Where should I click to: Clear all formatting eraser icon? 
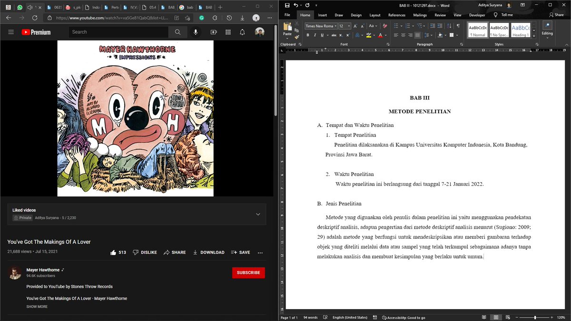385,26
